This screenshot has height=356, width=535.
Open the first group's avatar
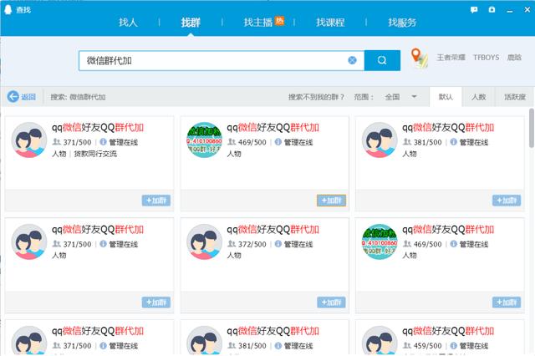click(x=29, y=140)
